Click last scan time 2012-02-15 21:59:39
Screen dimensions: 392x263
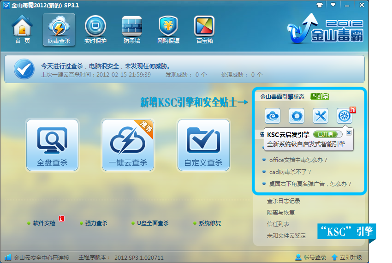click(124, 75)
